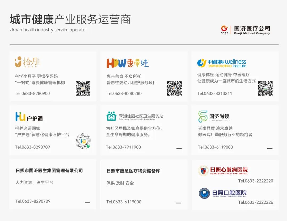Click the “户护通”智慧化健康照护平台 line
Image resolution: width=287 pixels, height=221 pixels.
pyautogui.click(x=42, y=135)
